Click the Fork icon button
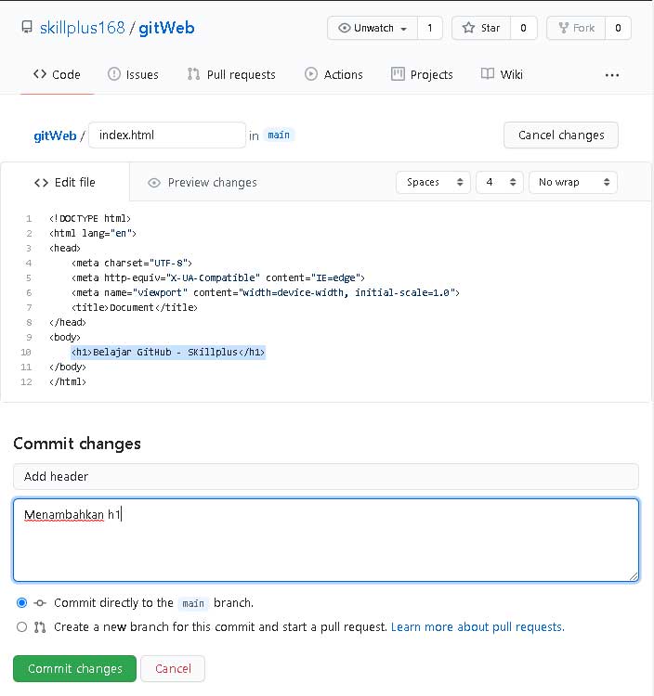Image resolution: width=654 pixels, height=696 pixels. (561, 28)
